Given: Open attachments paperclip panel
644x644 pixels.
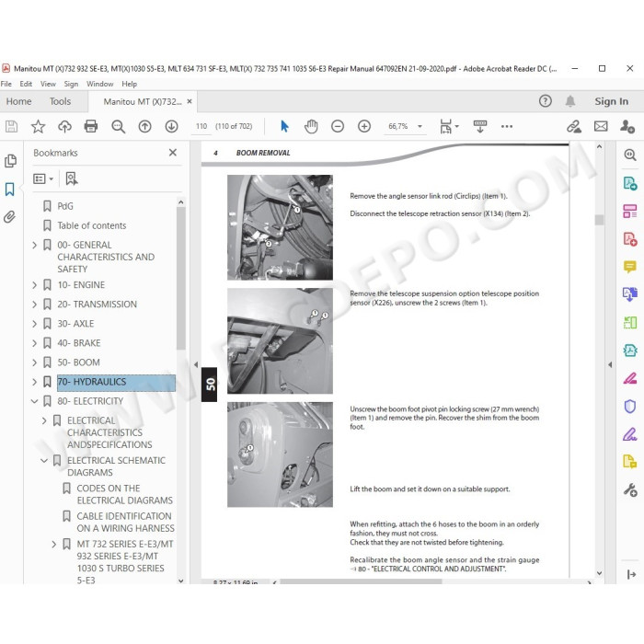Looking at the screenshot, I should (x=9, y=216).
